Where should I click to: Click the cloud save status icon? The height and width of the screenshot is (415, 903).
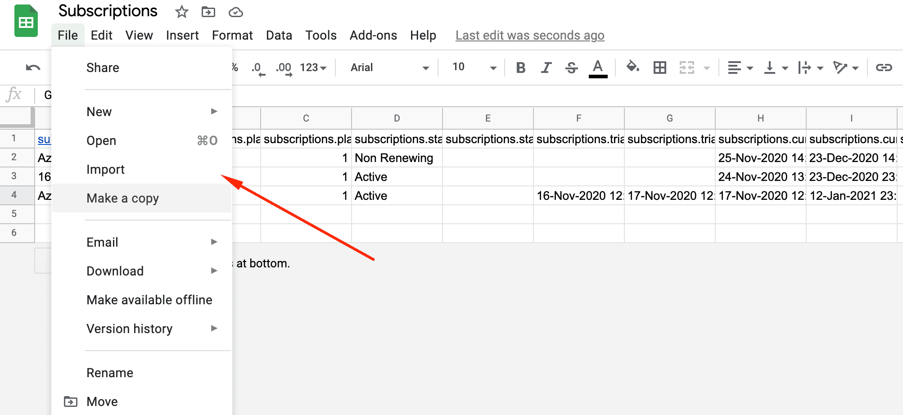(235, 12)
